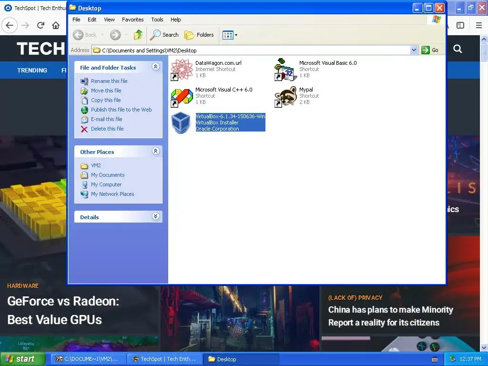Click the Go button
The height and width of the screenshot is (366, 488).
[x=430, y=50]
